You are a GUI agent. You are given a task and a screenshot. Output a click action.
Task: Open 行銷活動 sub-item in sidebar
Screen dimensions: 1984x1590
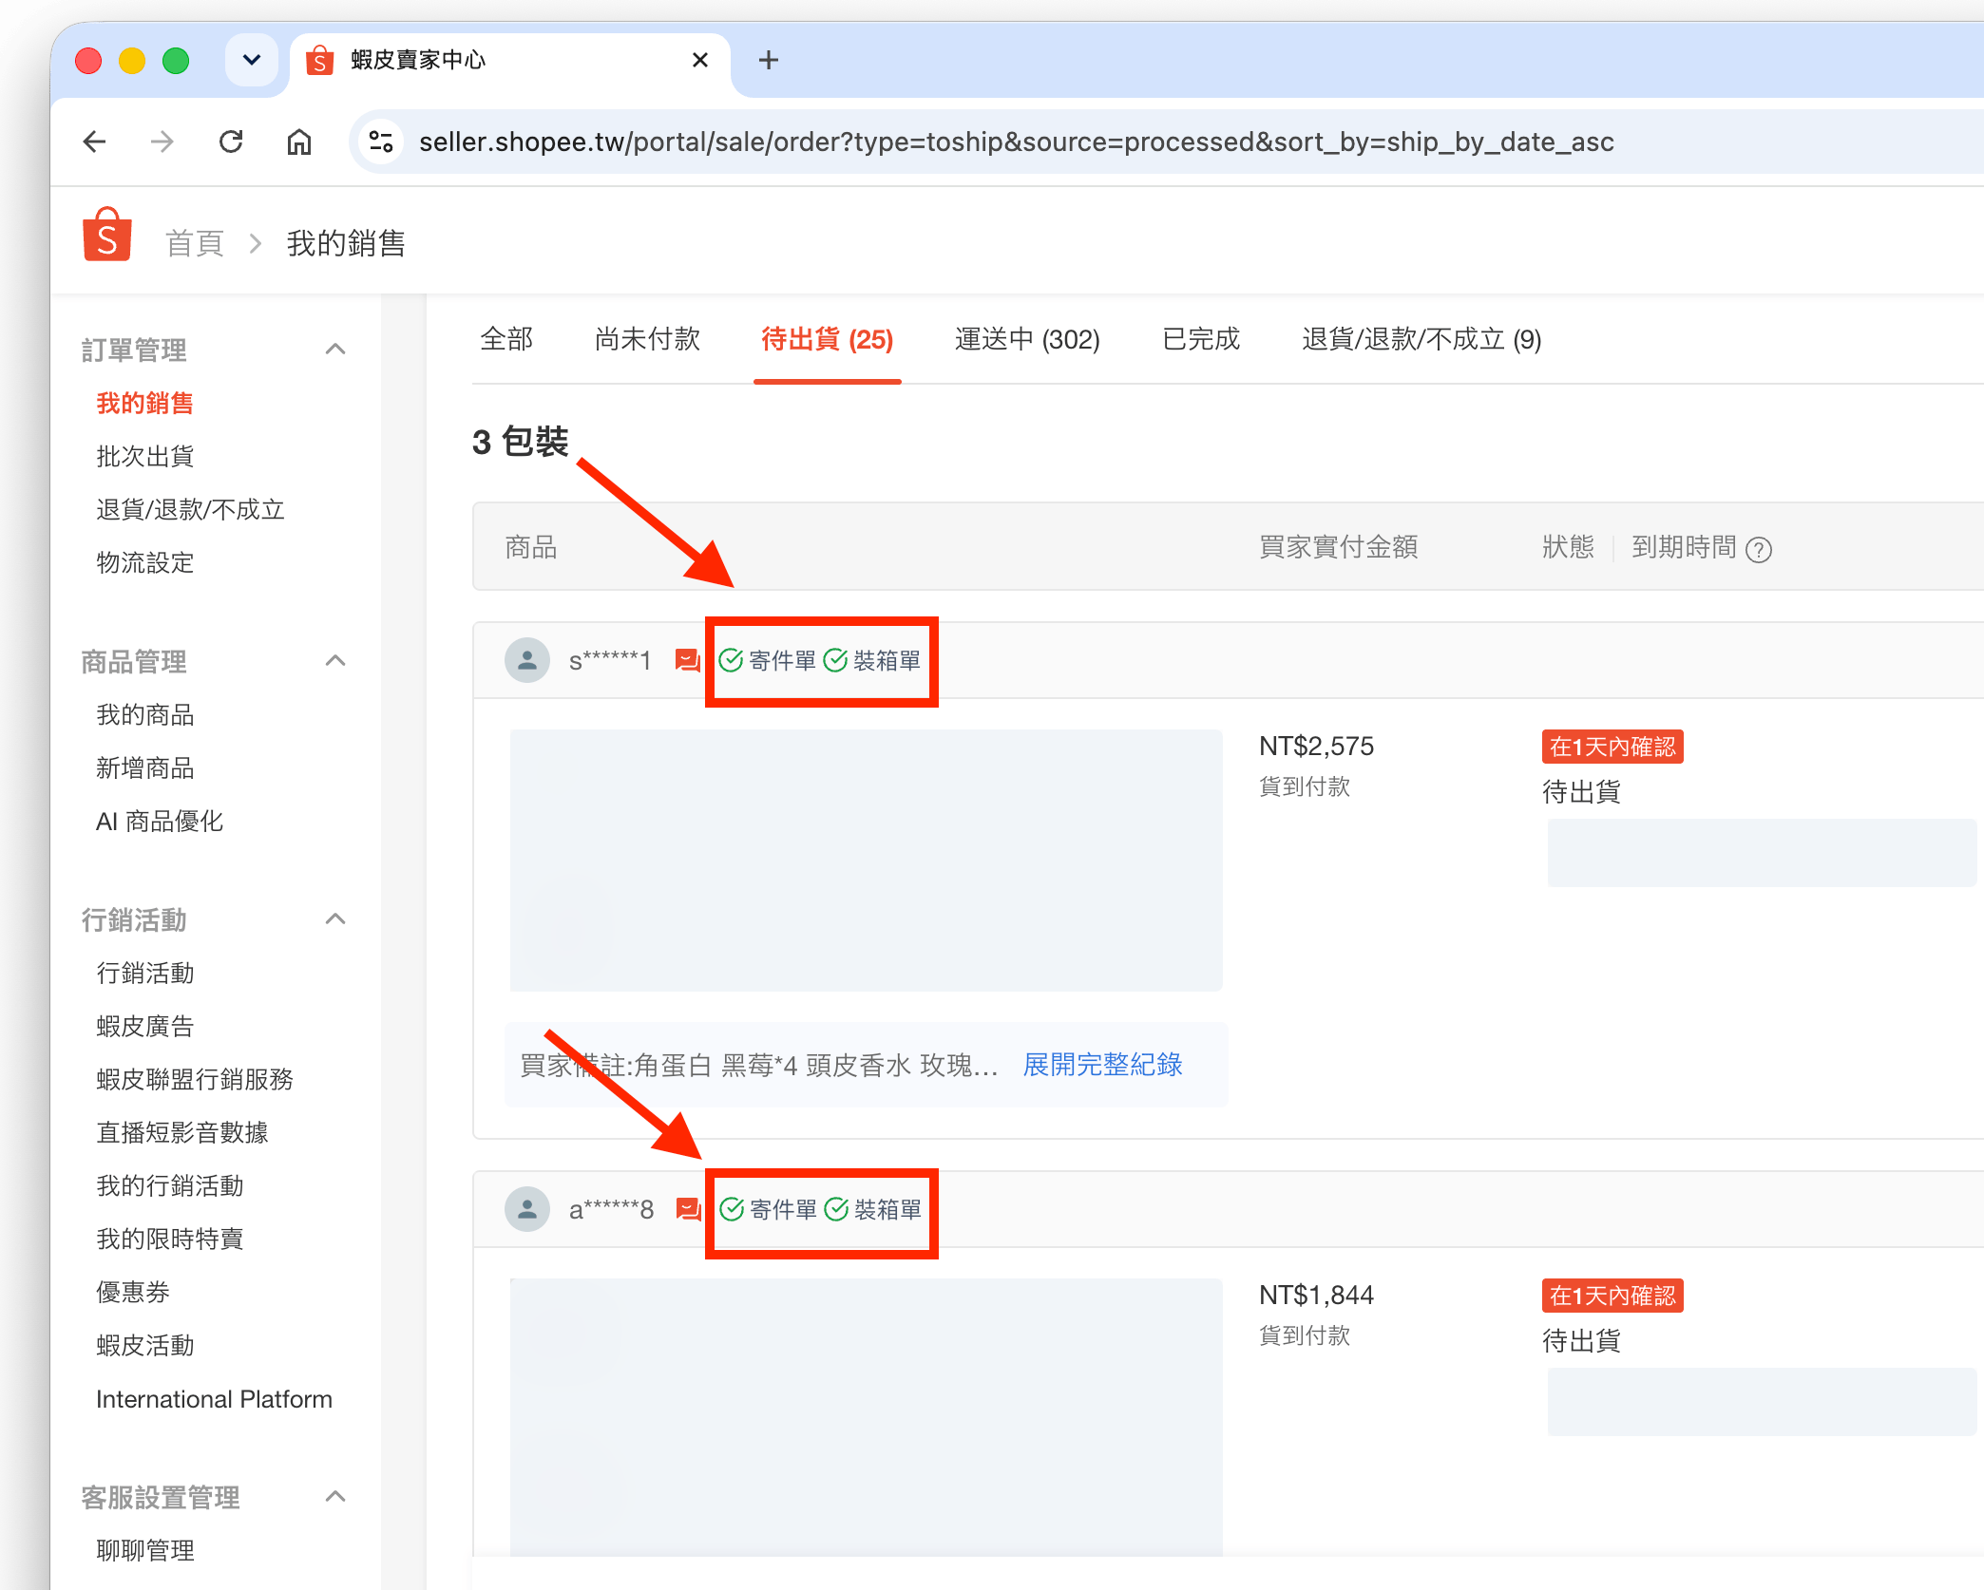click(x=144, y=974)
